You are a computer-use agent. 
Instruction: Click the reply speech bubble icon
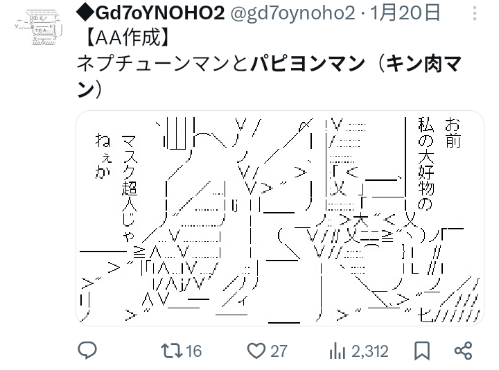87,351
